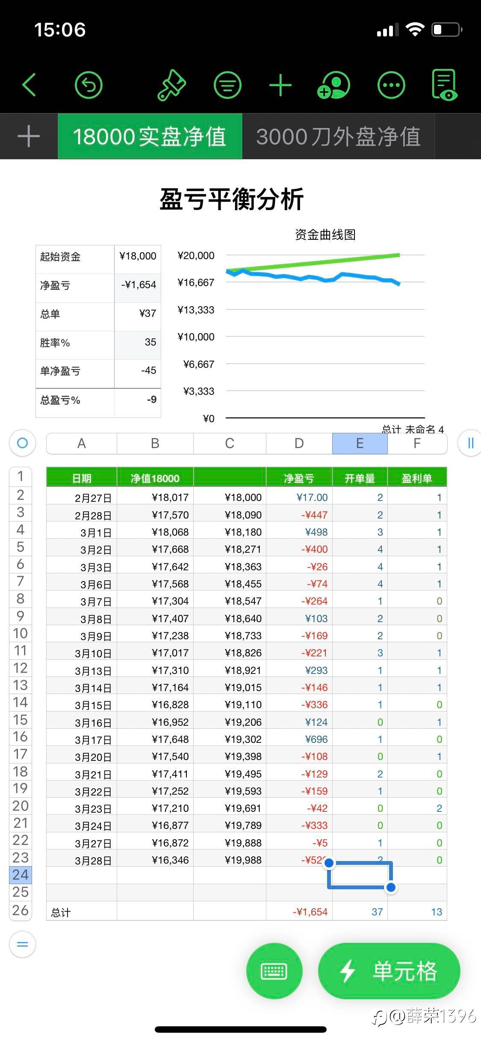
Task: Select column D header
Action: coord(299,443)
